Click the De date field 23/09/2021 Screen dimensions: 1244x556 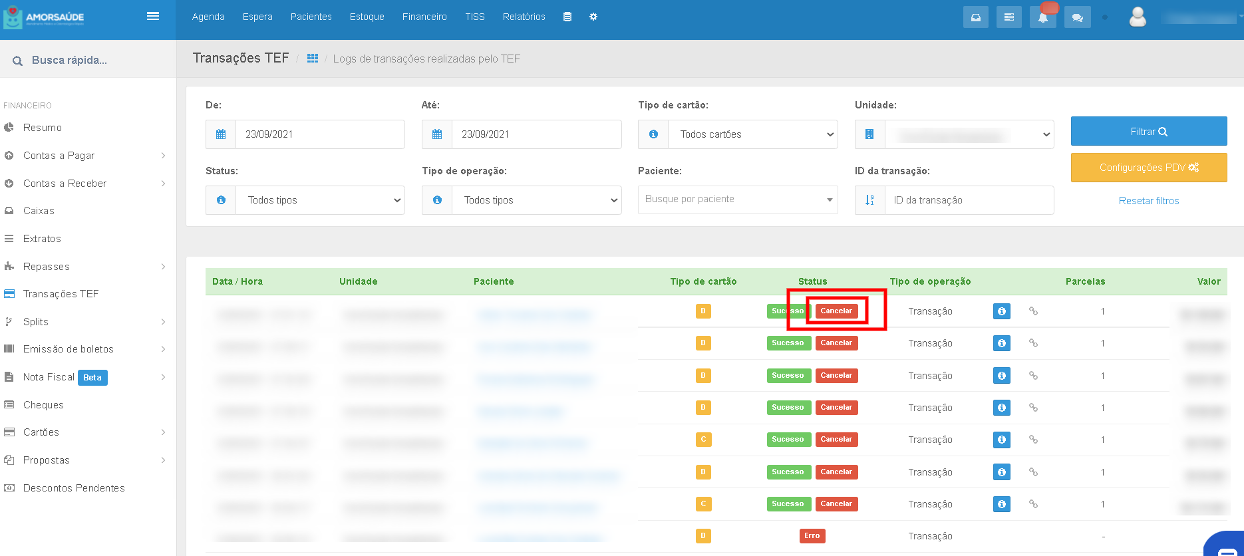(320, 134)
